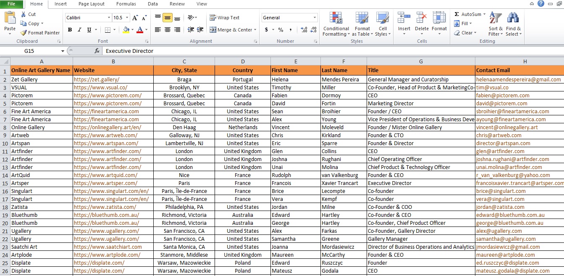Apply the cell borders icon
564x276 pixels.
click(x=108, y=30)
